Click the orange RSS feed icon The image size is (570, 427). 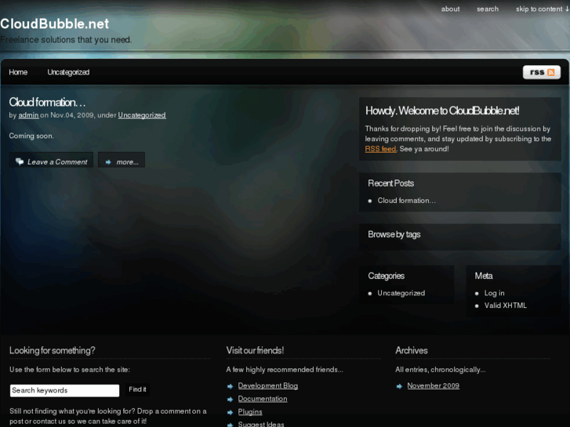tap(550, 72)
